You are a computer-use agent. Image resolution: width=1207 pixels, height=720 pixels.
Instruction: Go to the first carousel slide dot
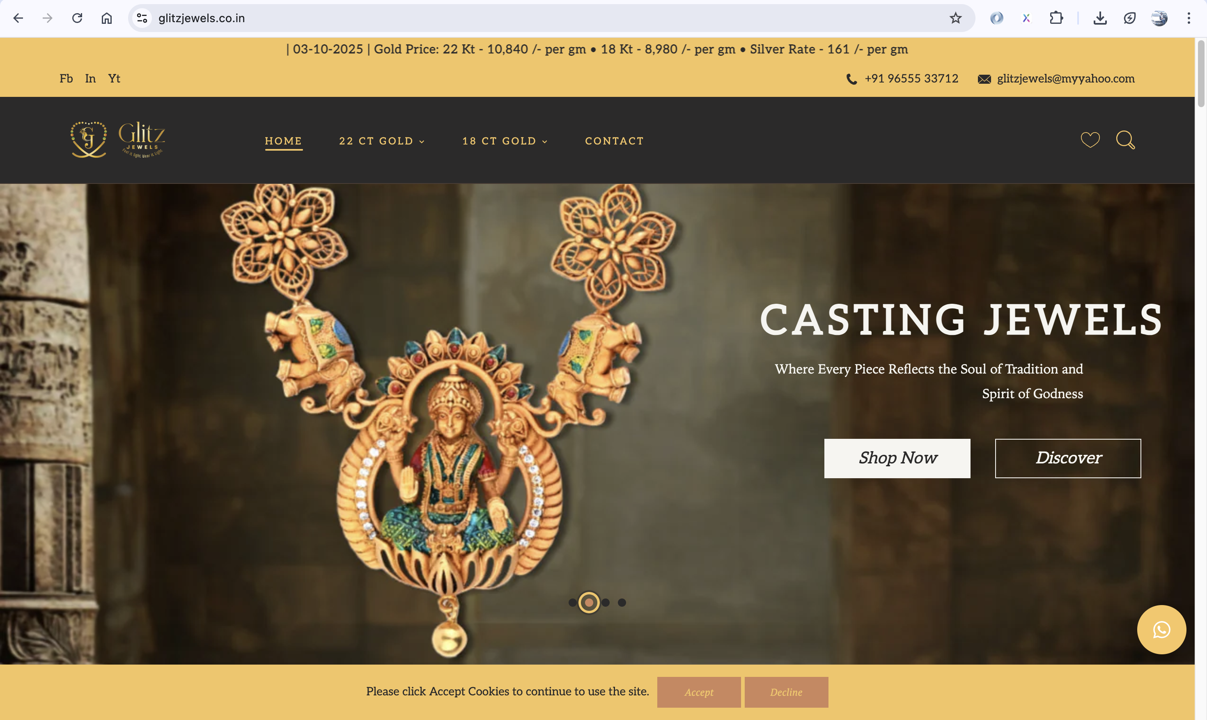pyautogui.click(x=572, y=603)
